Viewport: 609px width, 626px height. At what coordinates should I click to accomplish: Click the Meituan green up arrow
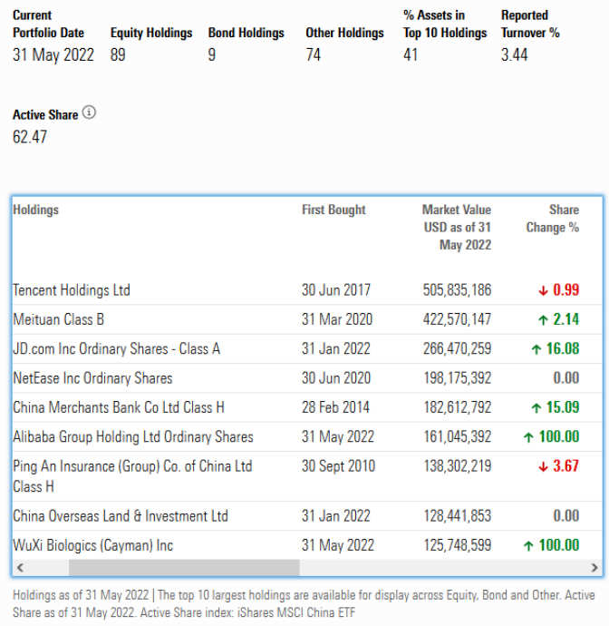point(543,319)
